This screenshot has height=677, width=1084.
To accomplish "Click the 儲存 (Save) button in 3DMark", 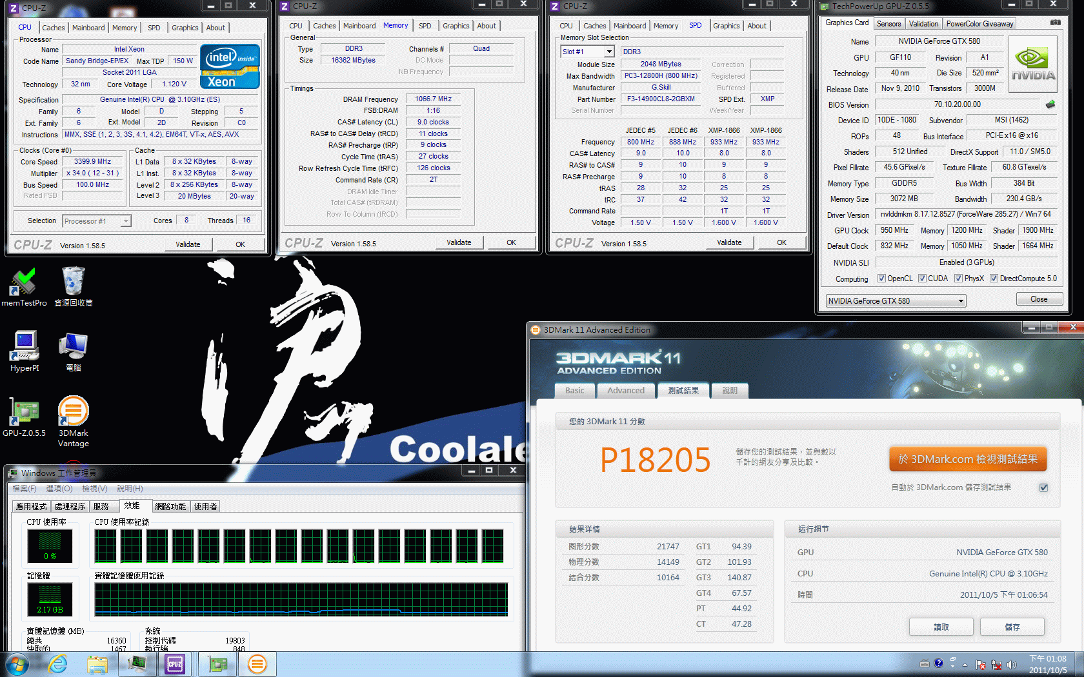I will click(x=1012, y=627).
